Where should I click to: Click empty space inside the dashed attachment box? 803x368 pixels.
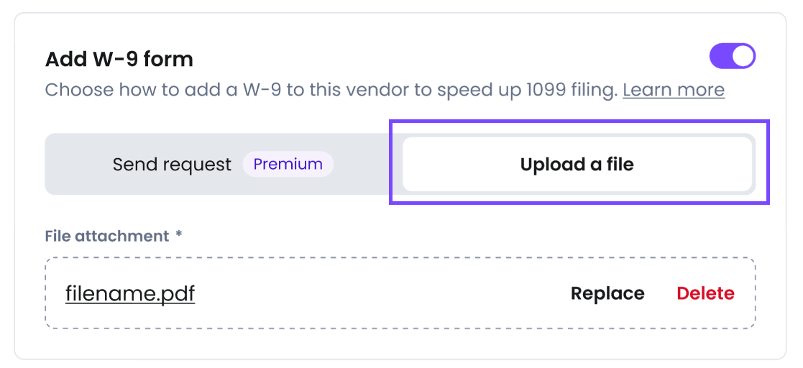click(381, 293)
